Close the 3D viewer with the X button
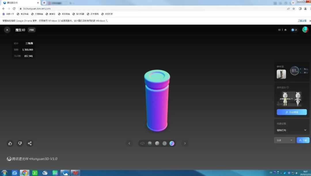 [x=7, y=30]
